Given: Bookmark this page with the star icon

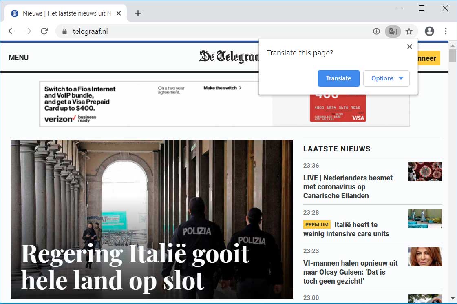Looking at the screenshot, I should tap(409, 31).
